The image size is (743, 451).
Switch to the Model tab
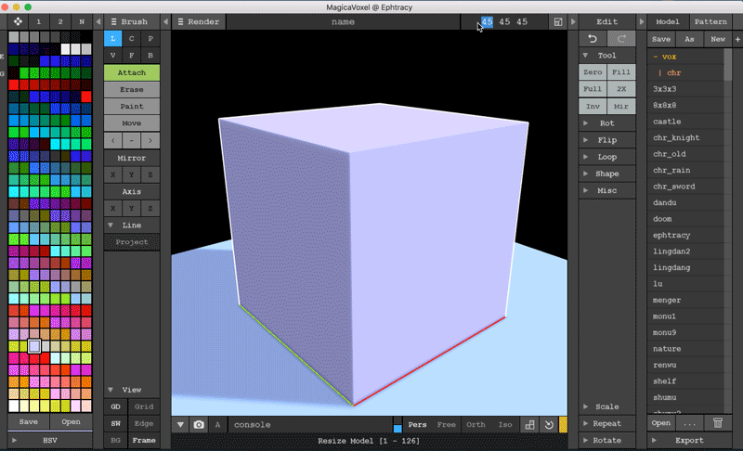point(667,21)
